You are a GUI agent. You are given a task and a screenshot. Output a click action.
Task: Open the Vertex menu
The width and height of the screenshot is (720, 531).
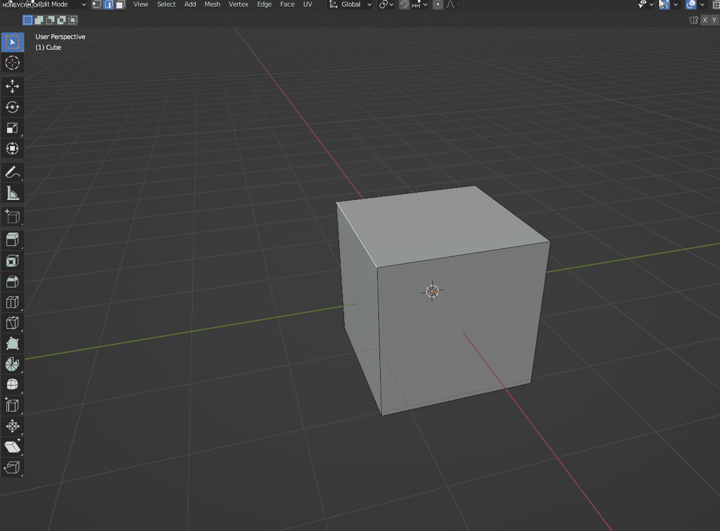[239, 5]
